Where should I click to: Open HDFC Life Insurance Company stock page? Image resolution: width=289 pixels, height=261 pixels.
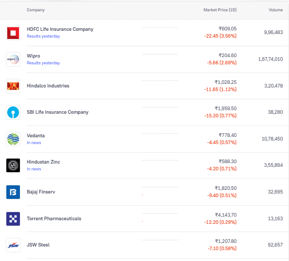pyautogui.click(x=60, y=29)
